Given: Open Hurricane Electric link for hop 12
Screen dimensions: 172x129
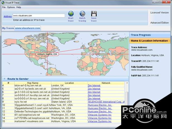Looking at the screenshot, I should click(100, 112).
